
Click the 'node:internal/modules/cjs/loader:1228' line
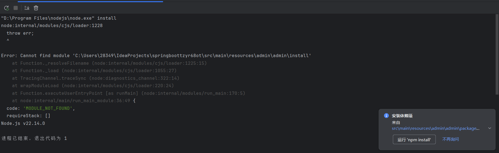52,25
